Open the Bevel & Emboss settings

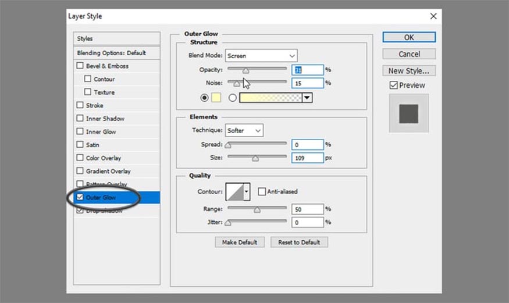[x=107, y=66]
